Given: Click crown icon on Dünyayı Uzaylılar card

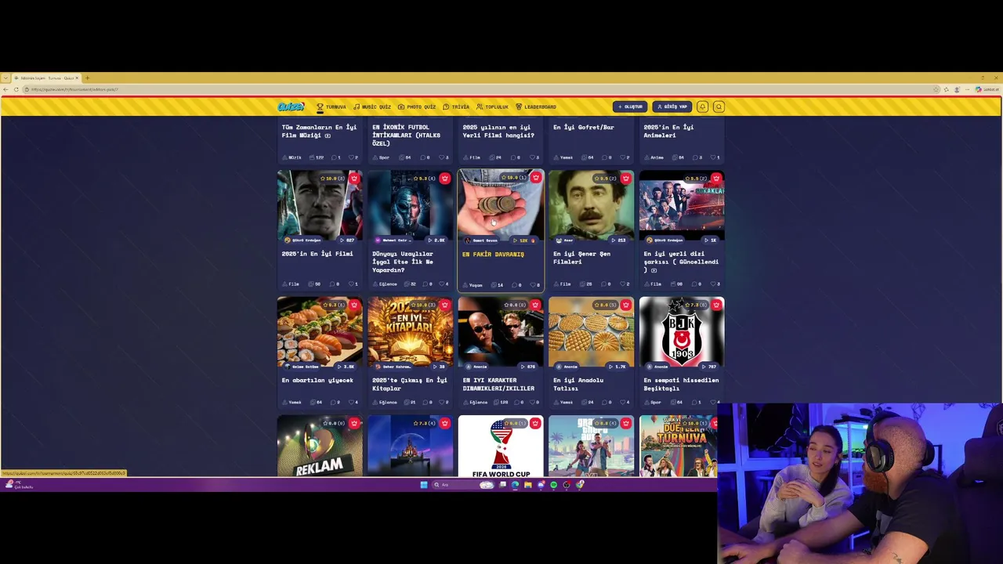Looking at the screenshot, I should pos(444,179).
